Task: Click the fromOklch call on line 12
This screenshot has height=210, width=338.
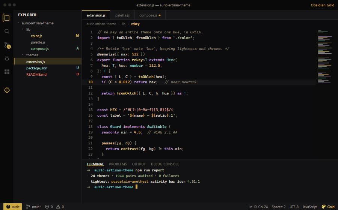Action: (126, 93)
